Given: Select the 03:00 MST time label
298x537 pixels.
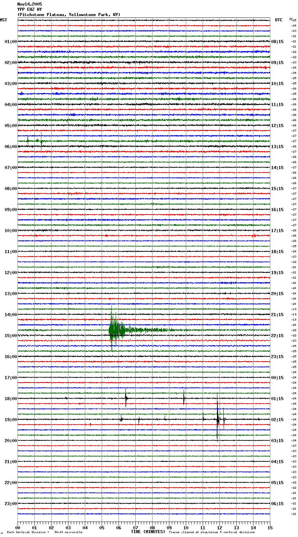Looking at the screenshot, I should click(11, 84).
